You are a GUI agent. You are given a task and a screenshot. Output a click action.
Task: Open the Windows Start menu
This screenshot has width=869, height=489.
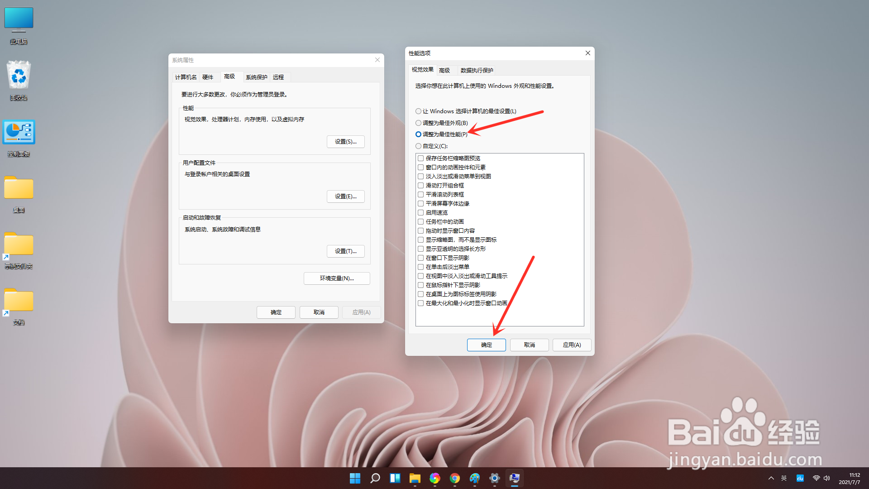pyautogui.click(x=355, y=478)
